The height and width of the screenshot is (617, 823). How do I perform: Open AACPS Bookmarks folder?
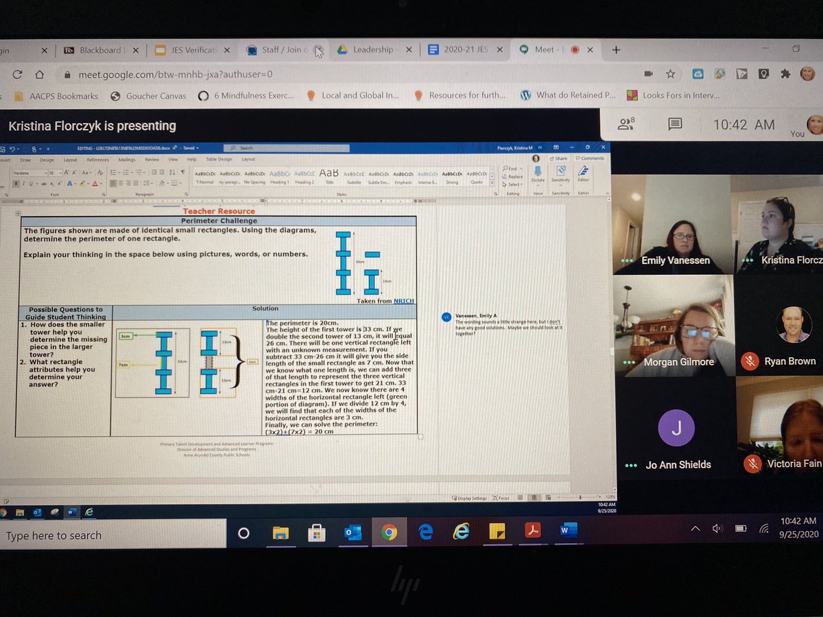[56, 96]
